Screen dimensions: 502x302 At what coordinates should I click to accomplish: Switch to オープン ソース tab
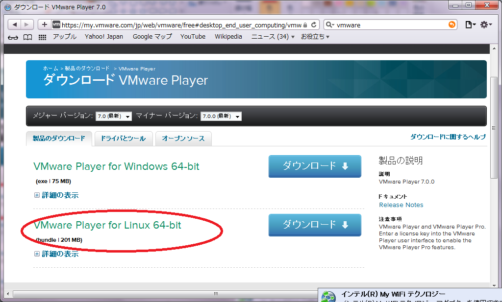183,139
